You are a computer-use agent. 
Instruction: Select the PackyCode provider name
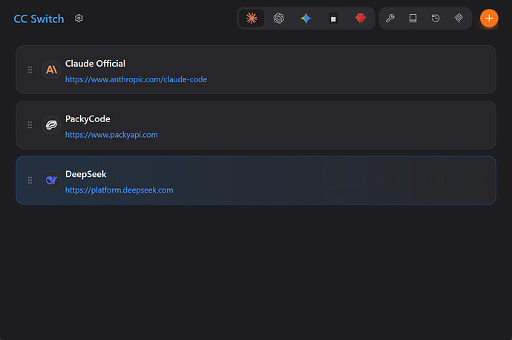[x=88, y=119]
